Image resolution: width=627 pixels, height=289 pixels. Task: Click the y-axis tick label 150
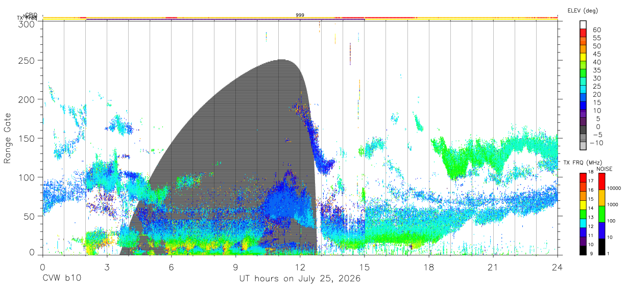pos(26,138)
